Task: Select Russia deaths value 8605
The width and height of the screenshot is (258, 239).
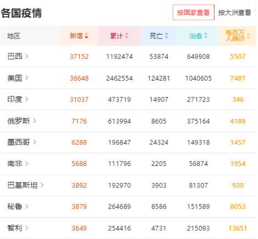Action: click(x=159, y=121)
